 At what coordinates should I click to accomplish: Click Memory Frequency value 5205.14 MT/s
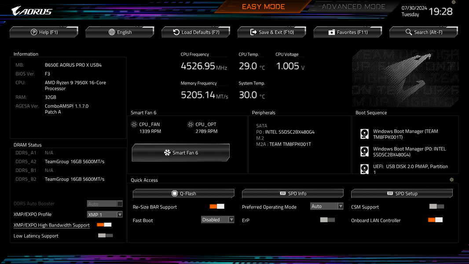(x=204, y=95)
